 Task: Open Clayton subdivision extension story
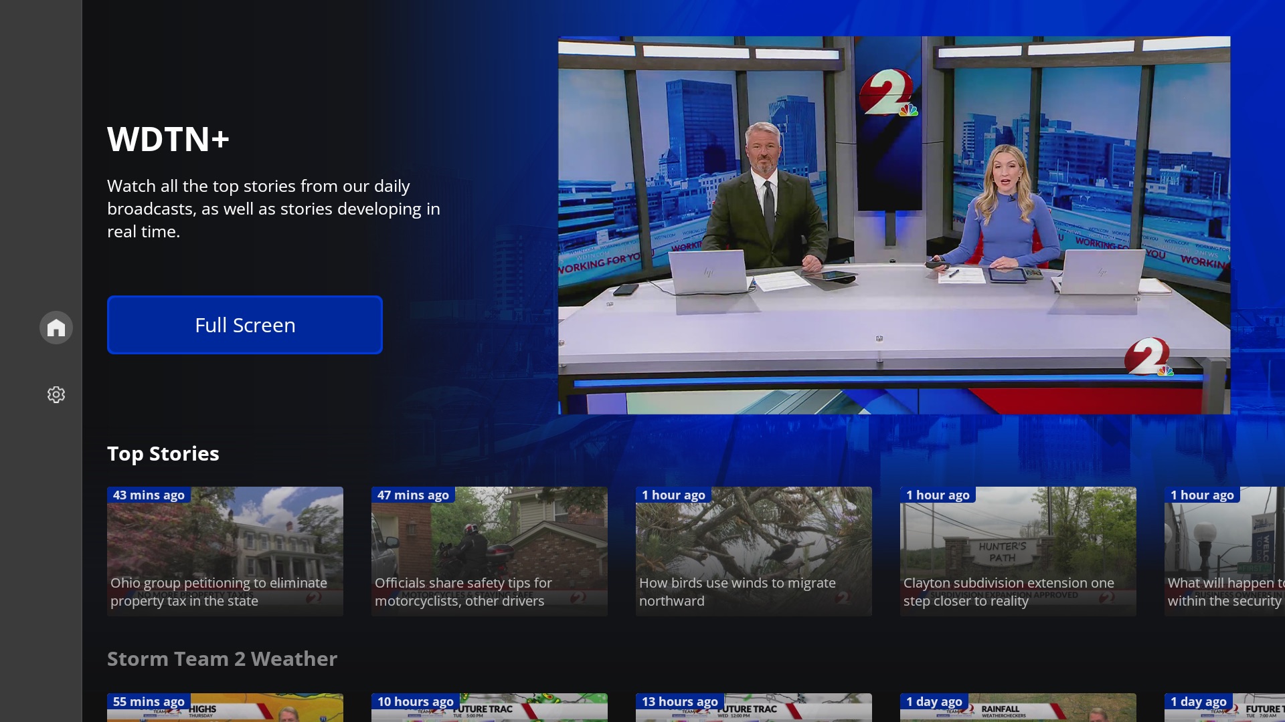[1018, 552]
